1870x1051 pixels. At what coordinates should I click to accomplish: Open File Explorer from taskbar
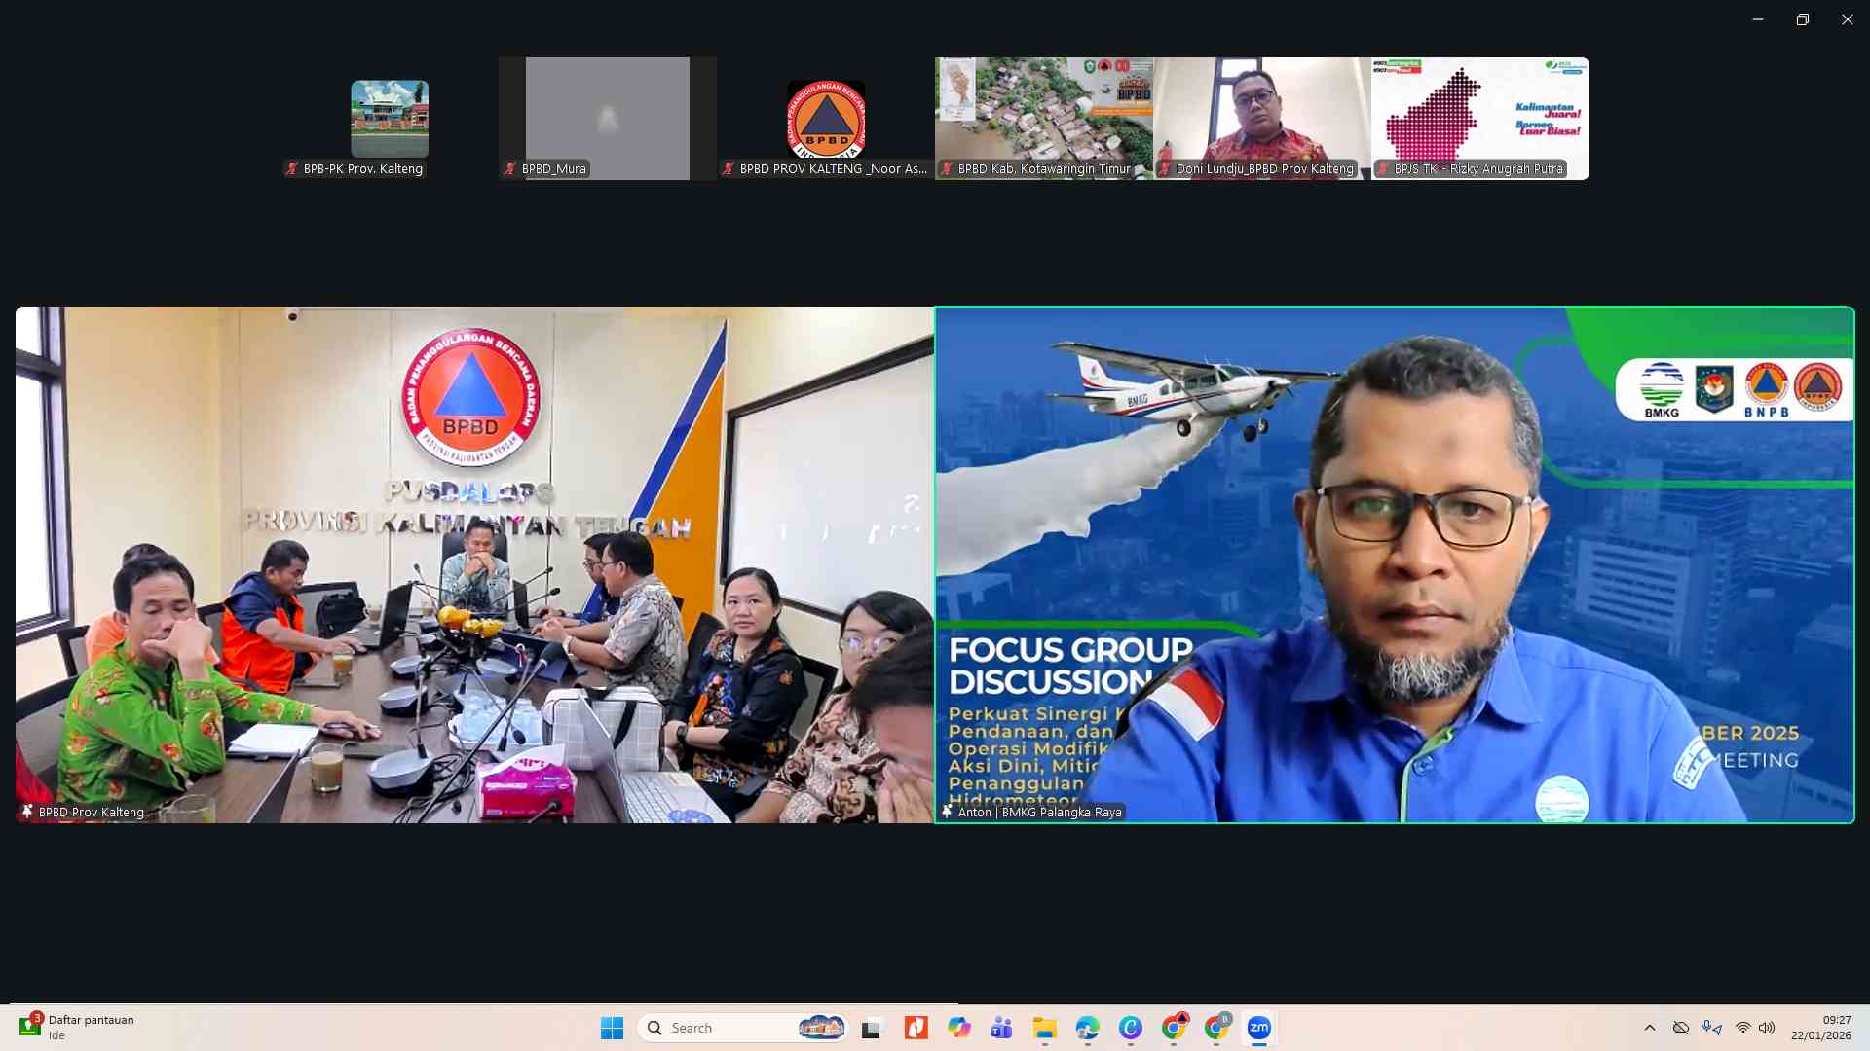pos(1044,1028)
